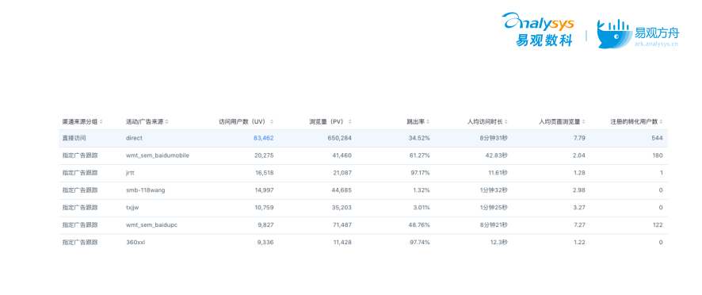
Task: Click the 易观方舟 whale logo
Action: (x=638, y=33)
